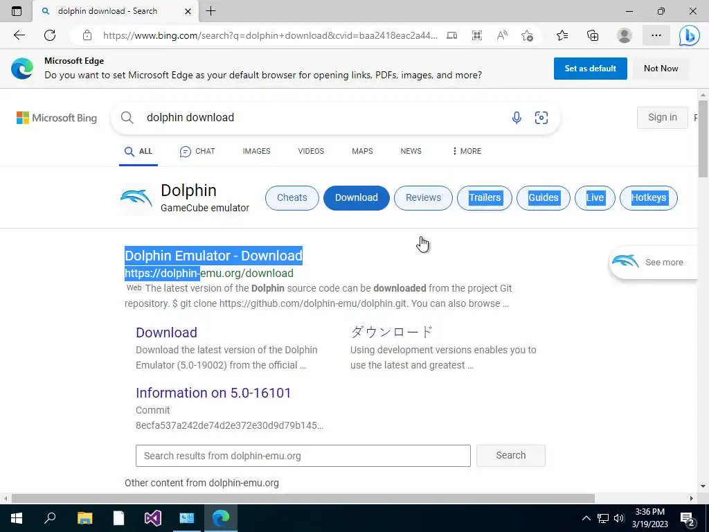Open the notification center icon
The height and width of the screenshot is (532, 709).
pos(688,518)
